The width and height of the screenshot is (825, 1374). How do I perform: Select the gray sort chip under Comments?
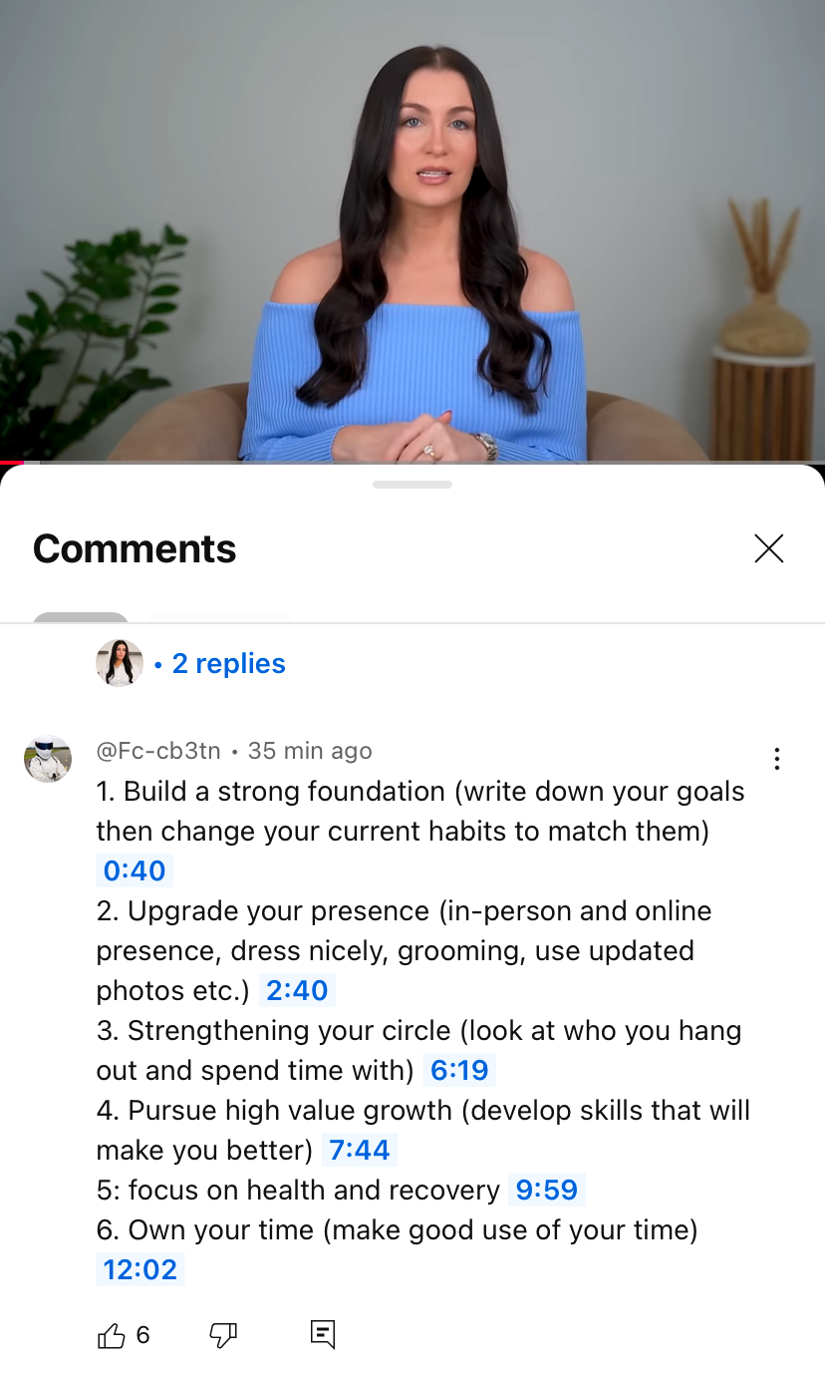point(81,617)
